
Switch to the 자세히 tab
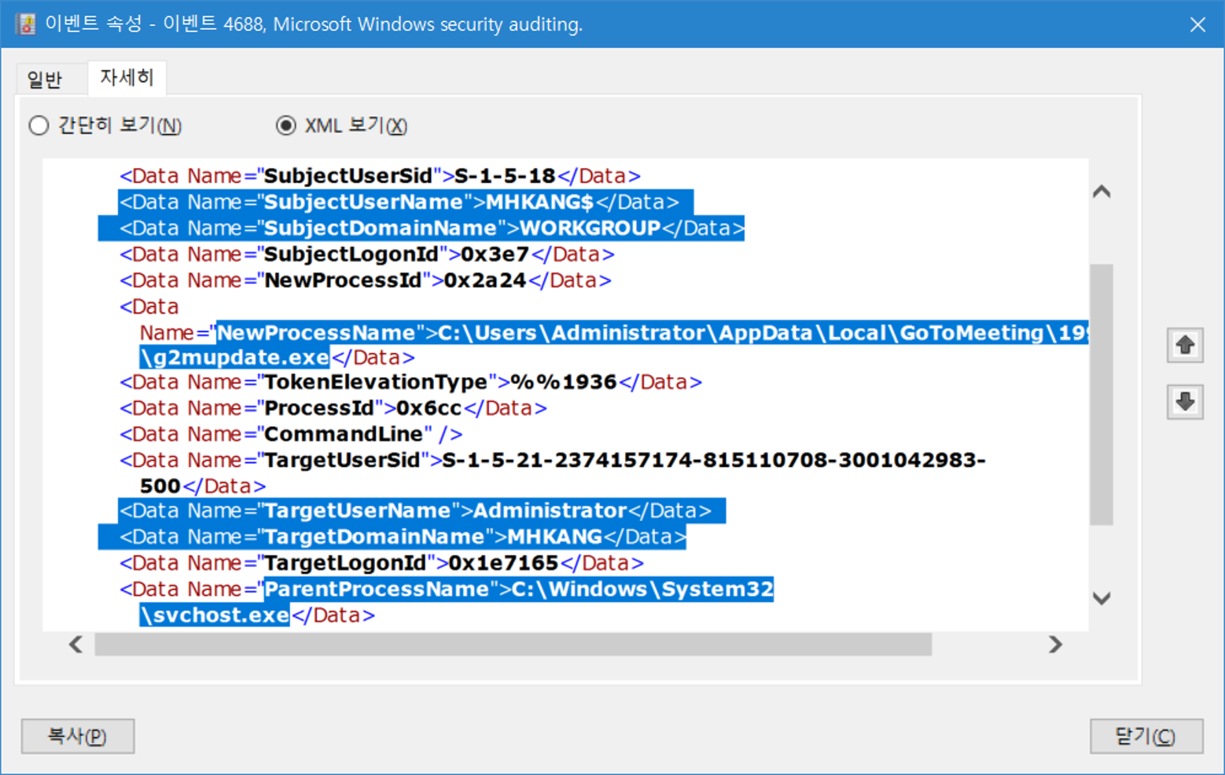(127, 78)
